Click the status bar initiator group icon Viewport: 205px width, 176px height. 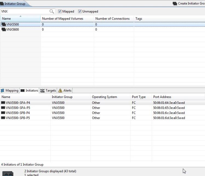point(8,174)
